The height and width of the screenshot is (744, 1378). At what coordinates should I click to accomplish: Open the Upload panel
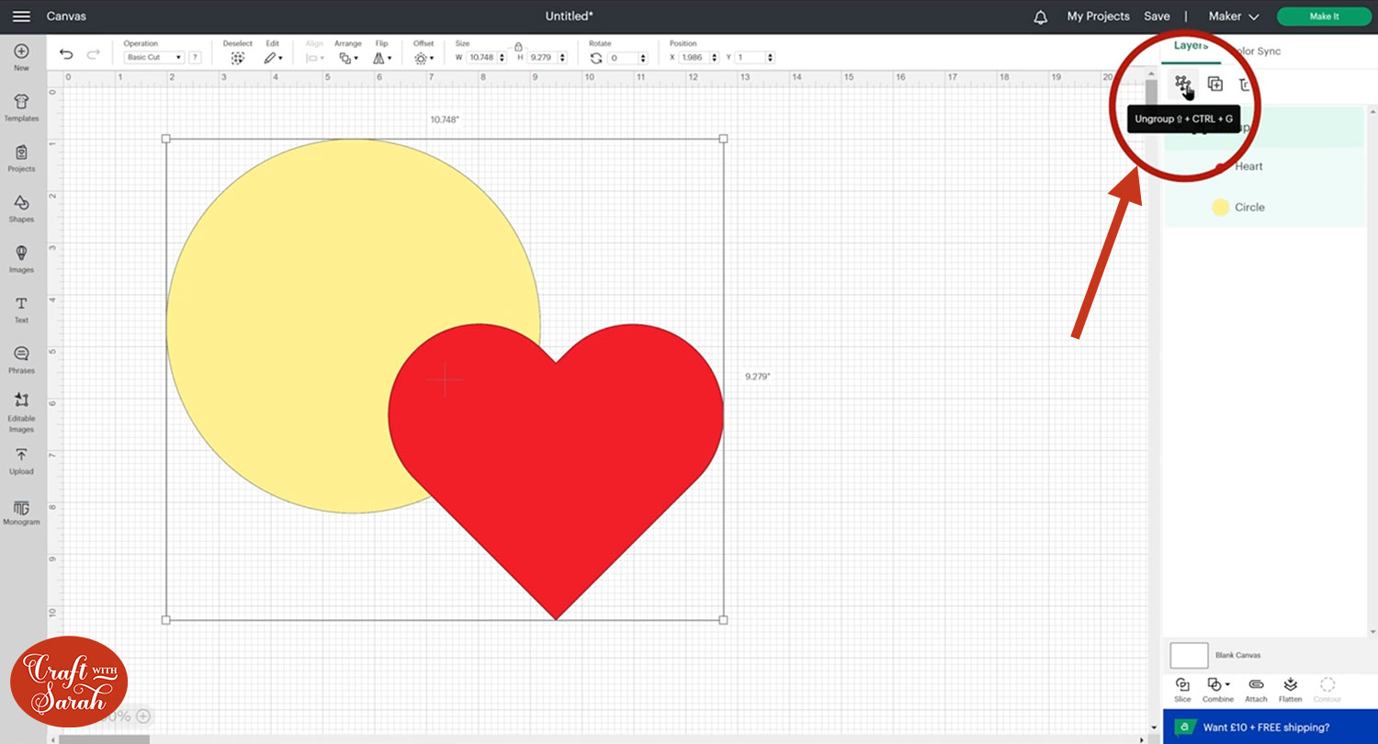21,460
